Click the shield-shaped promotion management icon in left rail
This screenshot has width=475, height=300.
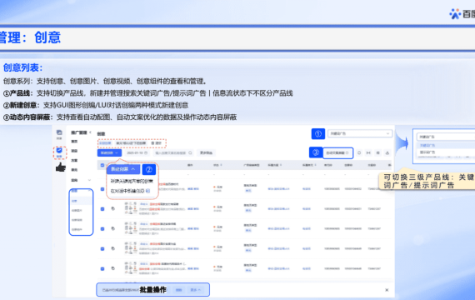point(59,150)
